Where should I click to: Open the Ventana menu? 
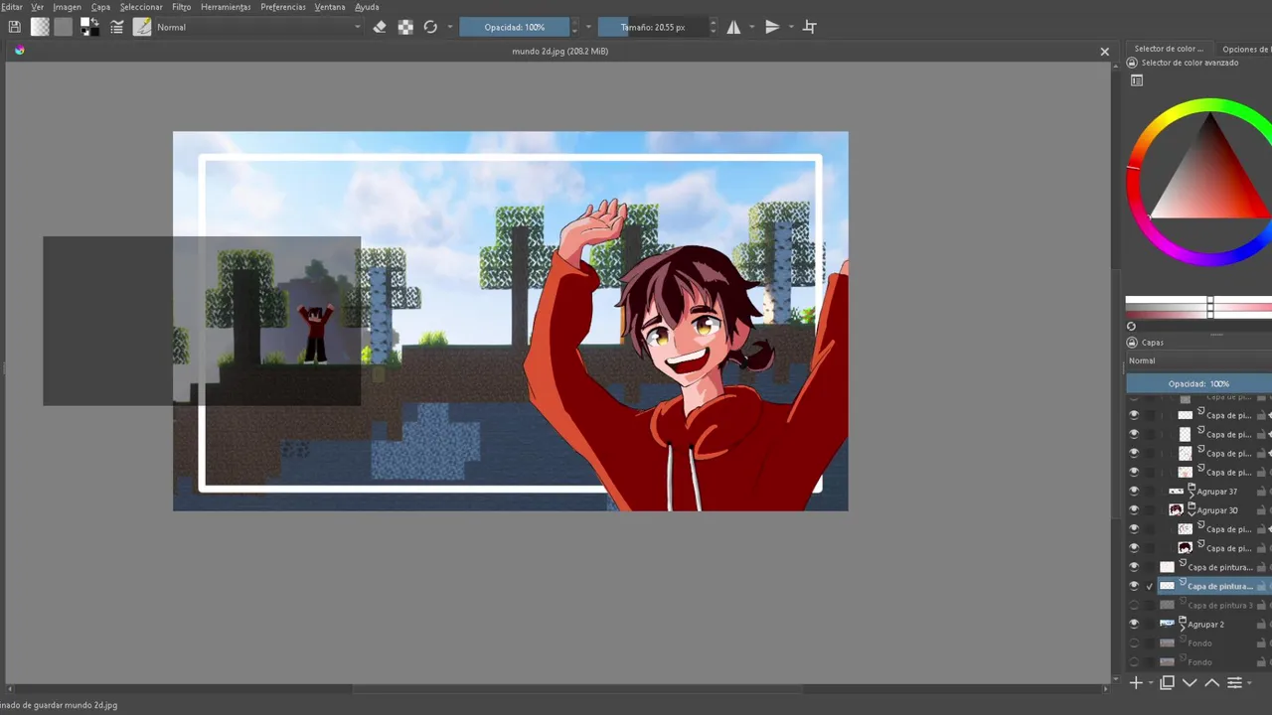click(x=330, y=7)
